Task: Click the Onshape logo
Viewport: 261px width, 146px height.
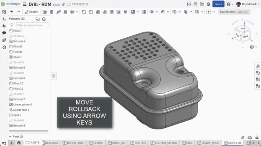Action: 11,4
